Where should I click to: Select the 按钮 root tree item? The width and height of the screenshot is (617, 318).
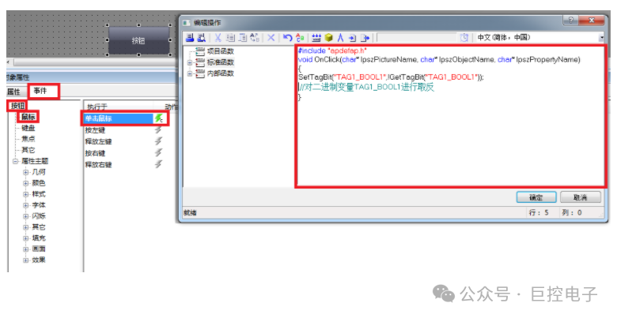pos(17,106)
